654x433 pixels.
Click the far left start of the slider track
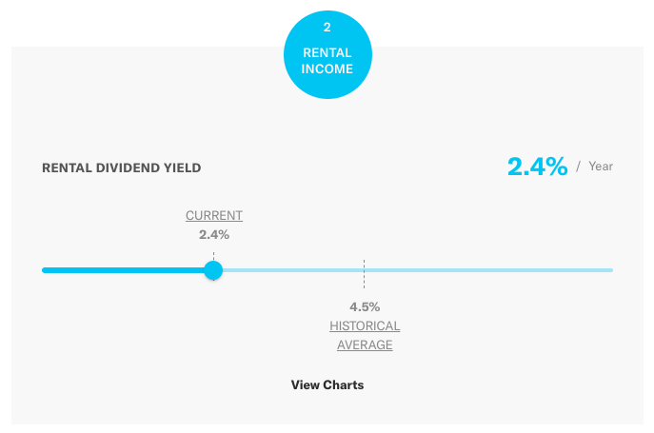click(45, 270)
